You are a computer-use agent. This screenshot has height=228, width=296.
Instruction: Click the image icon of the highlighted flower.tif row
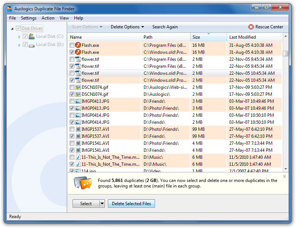(78, 73)
